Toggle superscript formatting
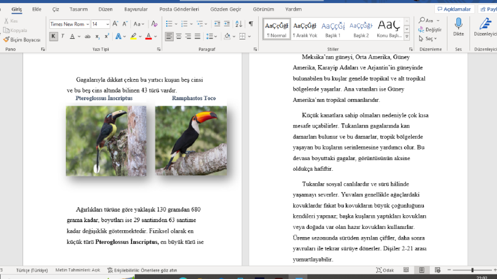Image resolution: width=497 pixels, height=279 pixels. [x=107, y=36]
